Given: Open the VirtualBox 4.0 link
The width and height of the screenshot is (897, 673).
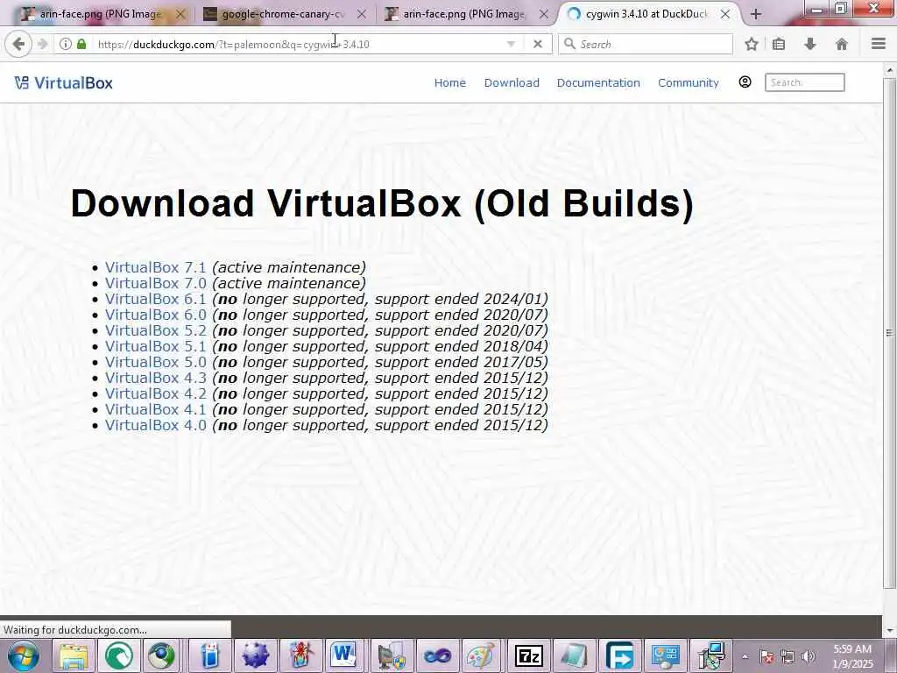Looking at the screenshot, I should coord(155,425).
